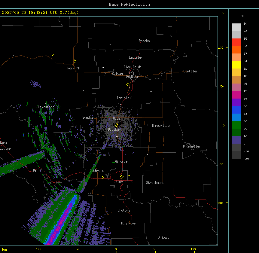Click the Okotoks label

pos(124,210)
